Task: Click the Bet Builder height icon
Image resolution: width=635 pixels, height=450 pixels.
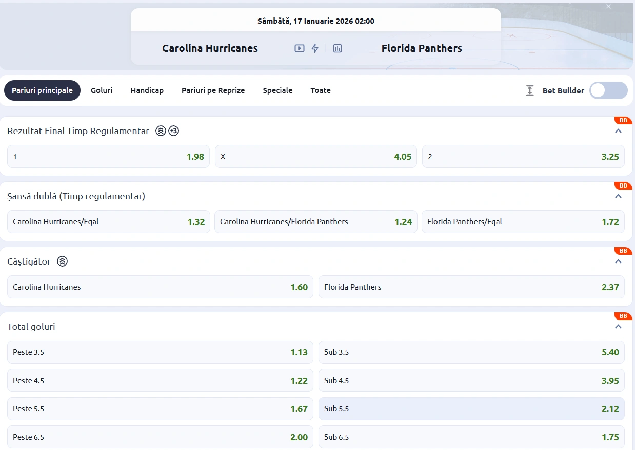Action: [x=530, y=90]
